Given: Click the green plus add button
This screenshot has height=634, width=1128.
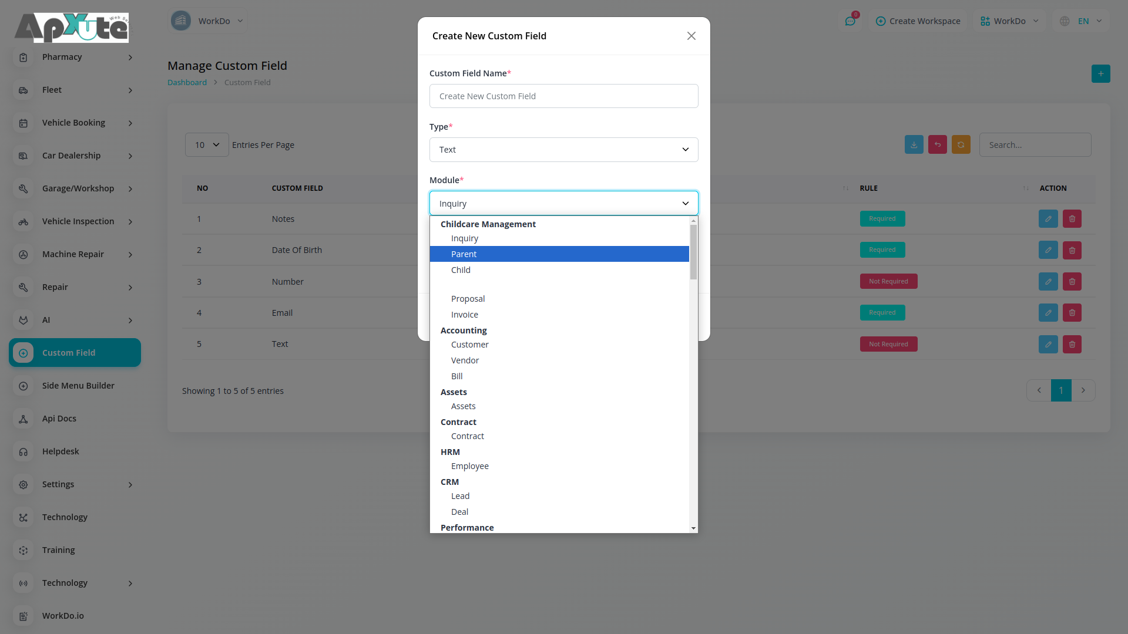Looking at the screenshot, I should (1100, 74).
